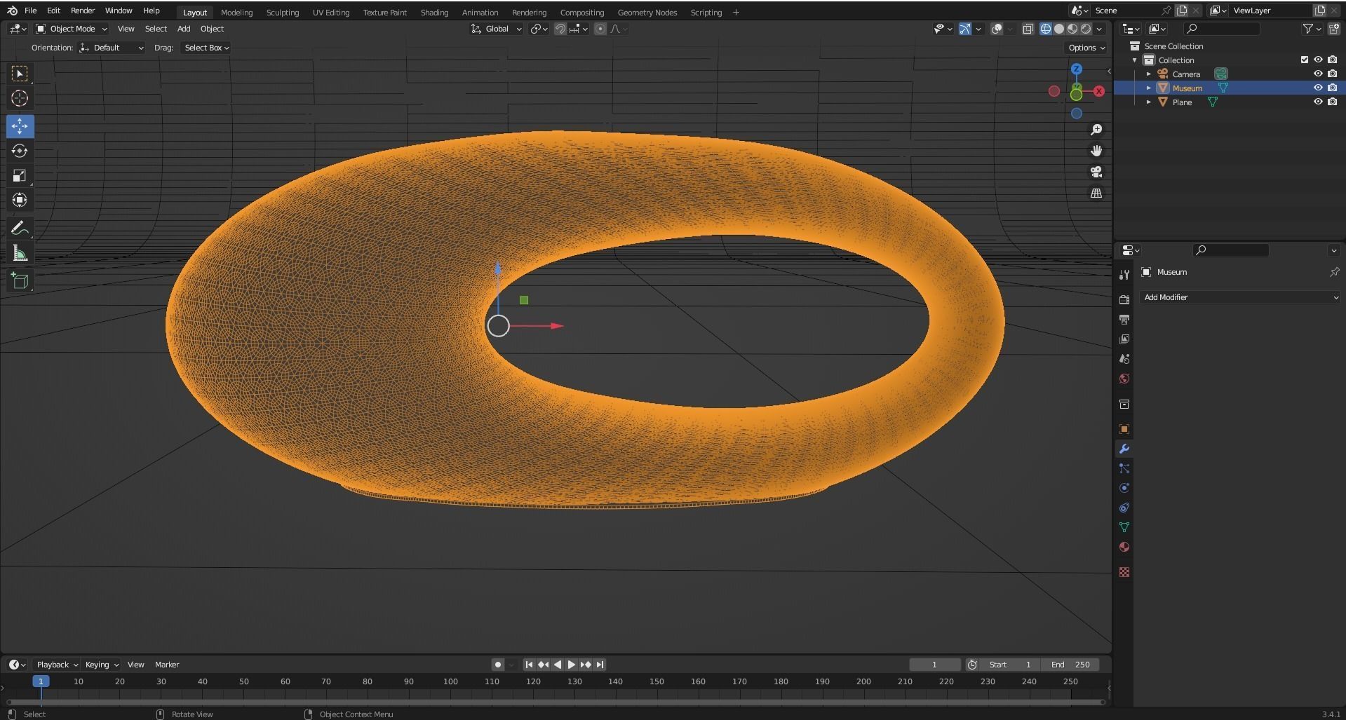Hide the Museum object in viewport
This screenshot has height=720, width=1346.
[1318, 88]
